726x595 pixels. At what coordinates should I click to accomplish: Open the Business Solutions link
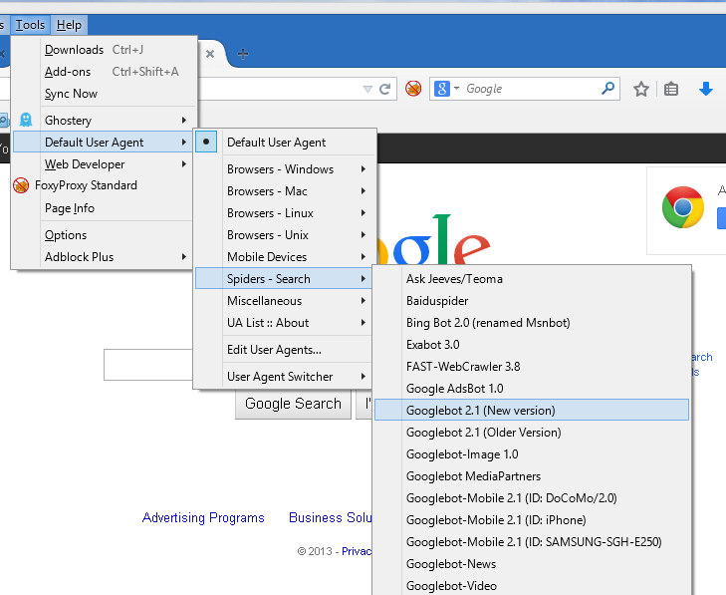[x=330, y=517]
